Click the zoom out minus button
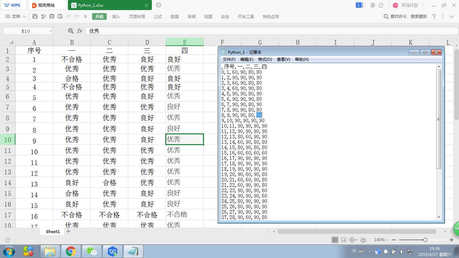Viewport: 459px width, 258px height. 394,240
